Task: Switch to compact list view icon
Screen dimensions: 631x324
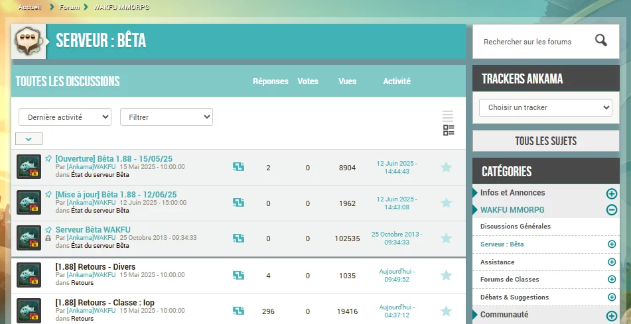Action: tap(448, 116)
